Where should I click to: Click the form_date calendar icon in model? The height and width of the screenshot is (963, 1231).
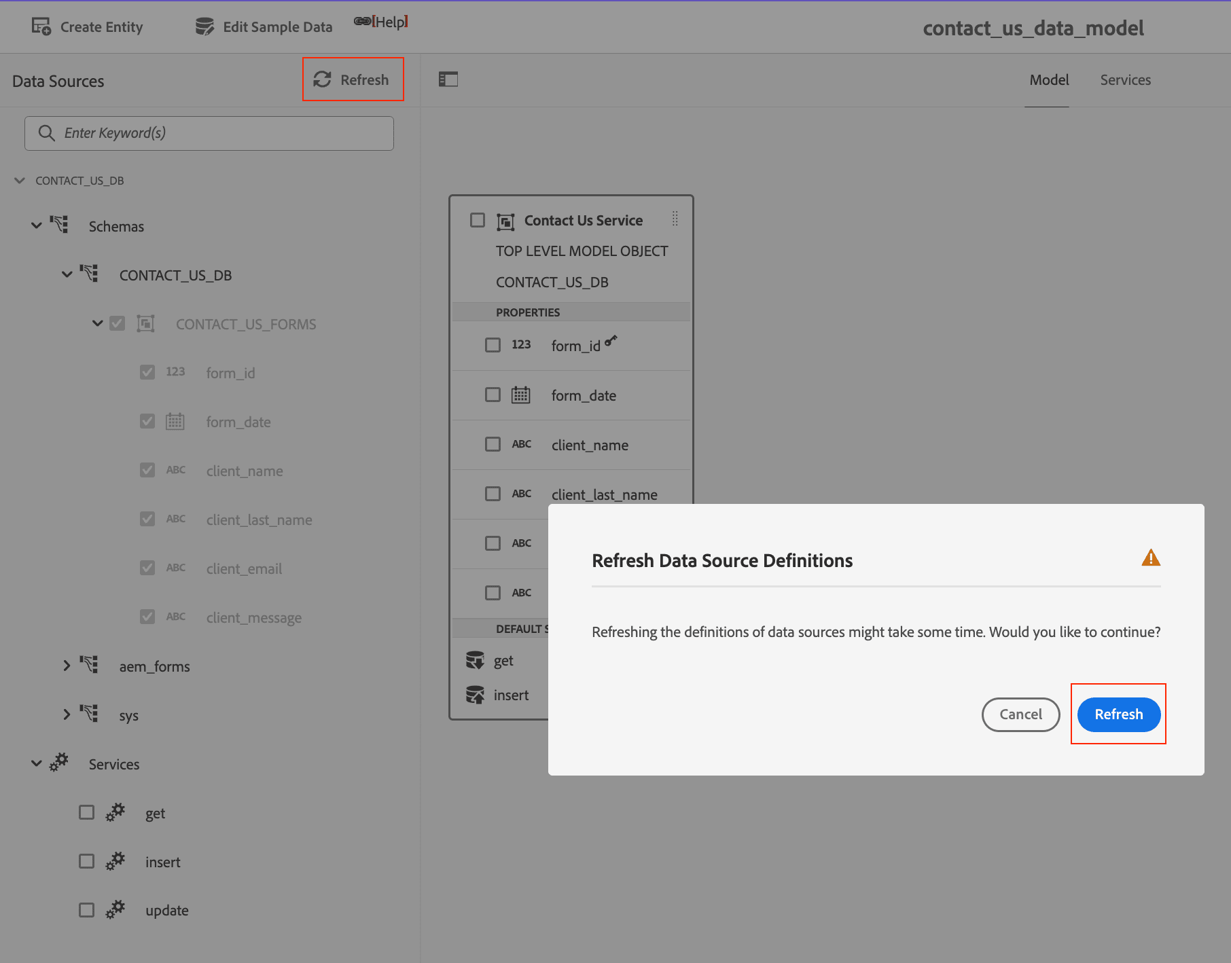click(x=521, y=395)
